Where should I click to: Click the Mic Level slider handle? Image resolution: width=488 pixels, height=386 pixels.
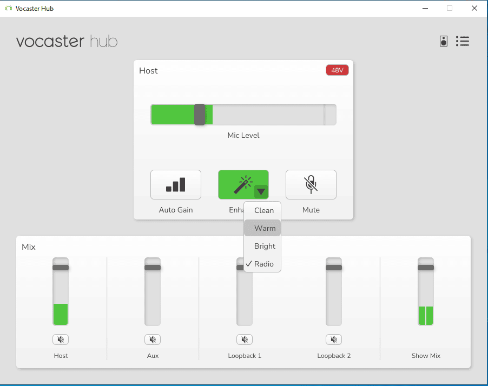coord(200,115)
